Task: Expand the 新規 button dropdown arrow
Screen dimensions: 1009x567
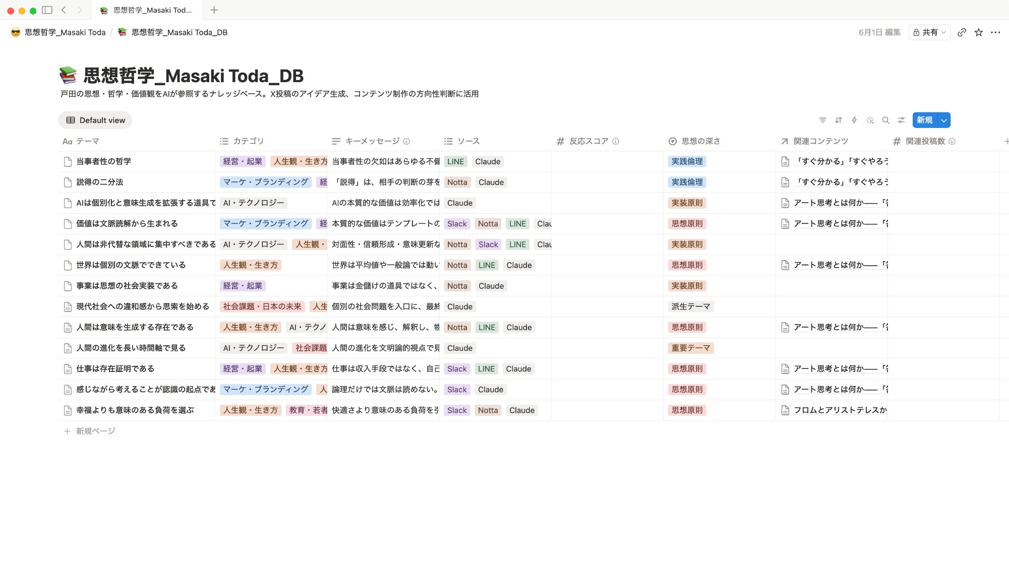Action: [x=943, y=120]
